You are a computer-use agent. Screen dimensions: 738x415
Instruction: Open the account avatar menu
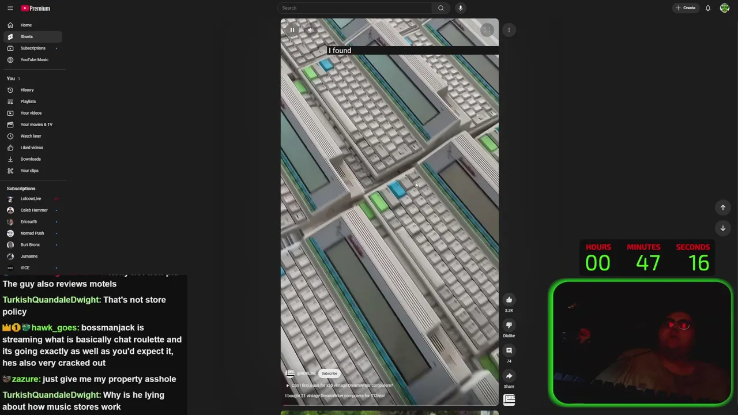(x=725, y=8)
